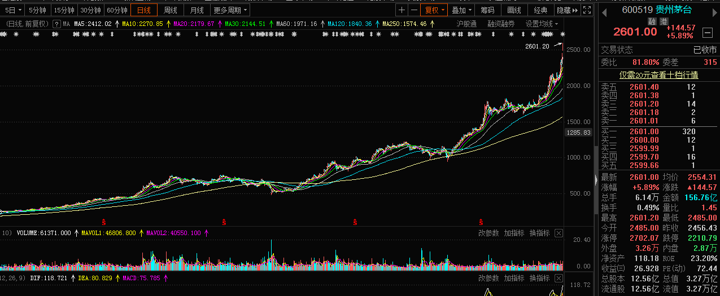Image resolution: width=720 pixels, height=296 pixels.
Task: Click the 卖五 2601.40 ask row
Action: tap(658, 87)
